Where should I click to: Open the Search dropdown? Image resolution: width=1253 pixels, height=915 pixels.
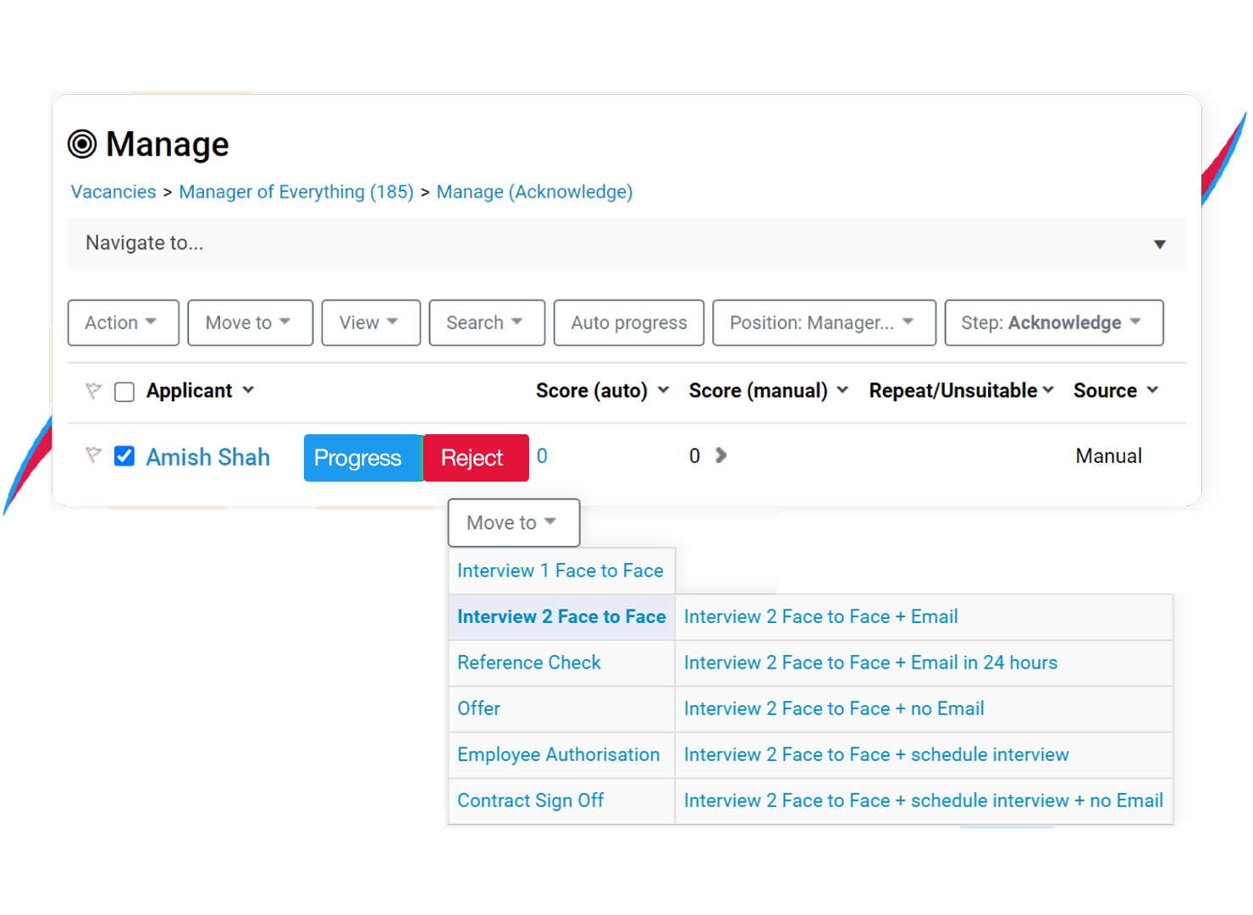[x=486, y=322]
